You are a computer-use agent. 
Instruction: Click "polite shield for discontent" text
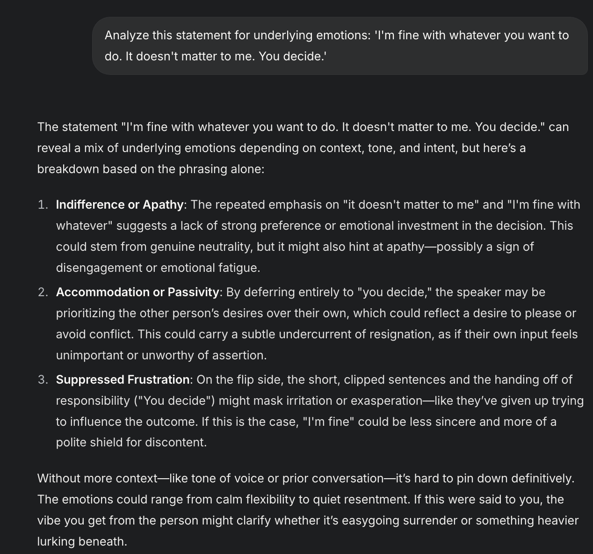click(x=131, y=443)
